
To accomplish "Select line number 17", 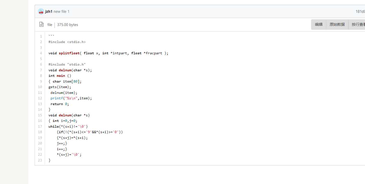I will 40,126.
